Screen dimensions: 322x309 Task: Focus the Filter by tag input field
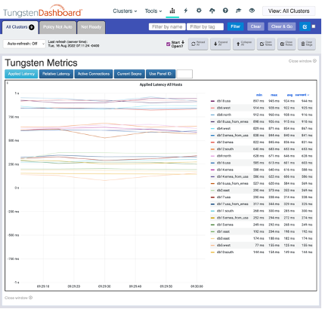(x=205, y=26)
